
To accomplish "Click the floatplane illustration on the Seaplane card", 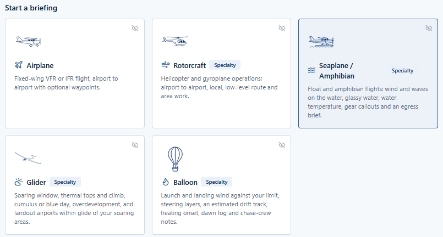I will 321,42.
